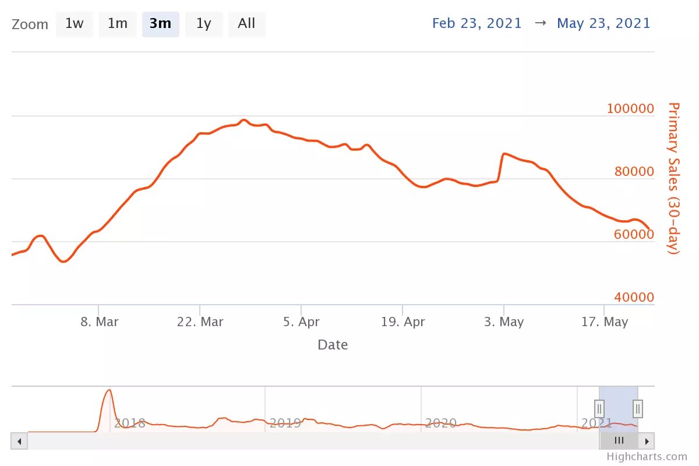Viewport: 699px width, 466px height.
Task: Click the active 3m zoom preset
Action: 161,24
